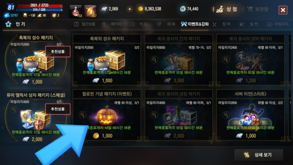Screen dimensions: 293x165
Task: Open magnifier preview on 할로윈 기념 패키지
Action: (82, 115)
